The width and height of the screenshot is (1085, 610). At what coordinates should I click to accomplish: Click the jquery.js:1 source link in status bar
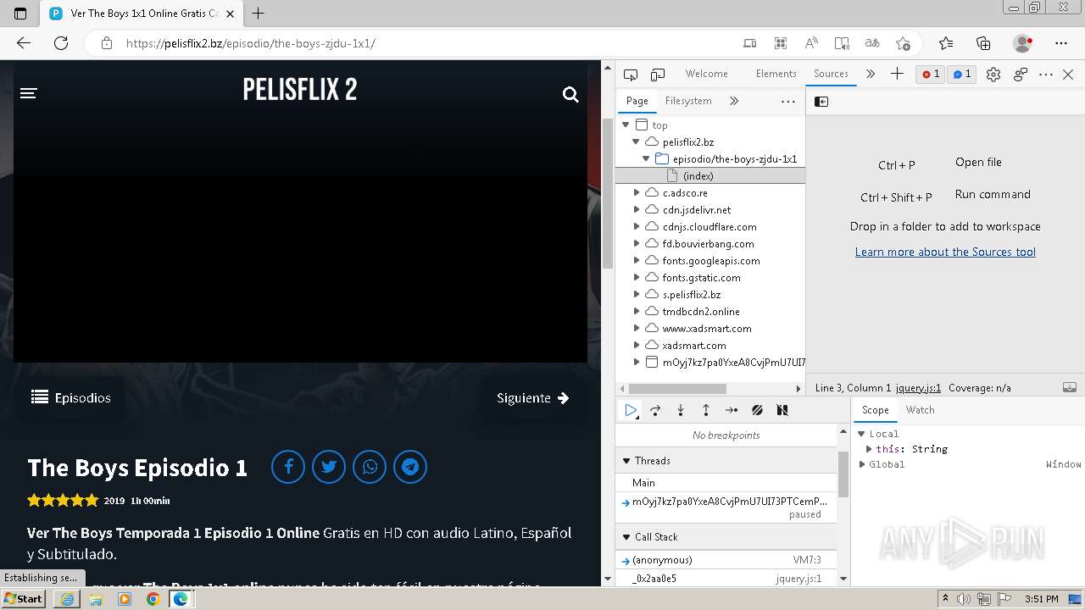point(918,388)
